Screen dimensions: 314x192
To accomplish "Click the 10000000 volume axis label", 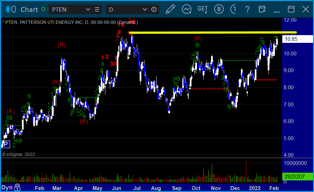I will click(295, 163).
